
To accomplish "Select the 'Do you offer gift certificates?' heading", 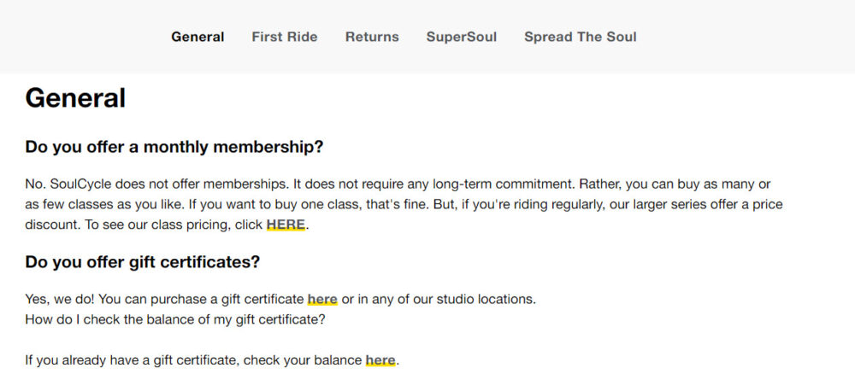I will pyautogui.click(x=143, y=262).
